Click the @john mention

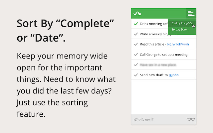pos(173,75)
